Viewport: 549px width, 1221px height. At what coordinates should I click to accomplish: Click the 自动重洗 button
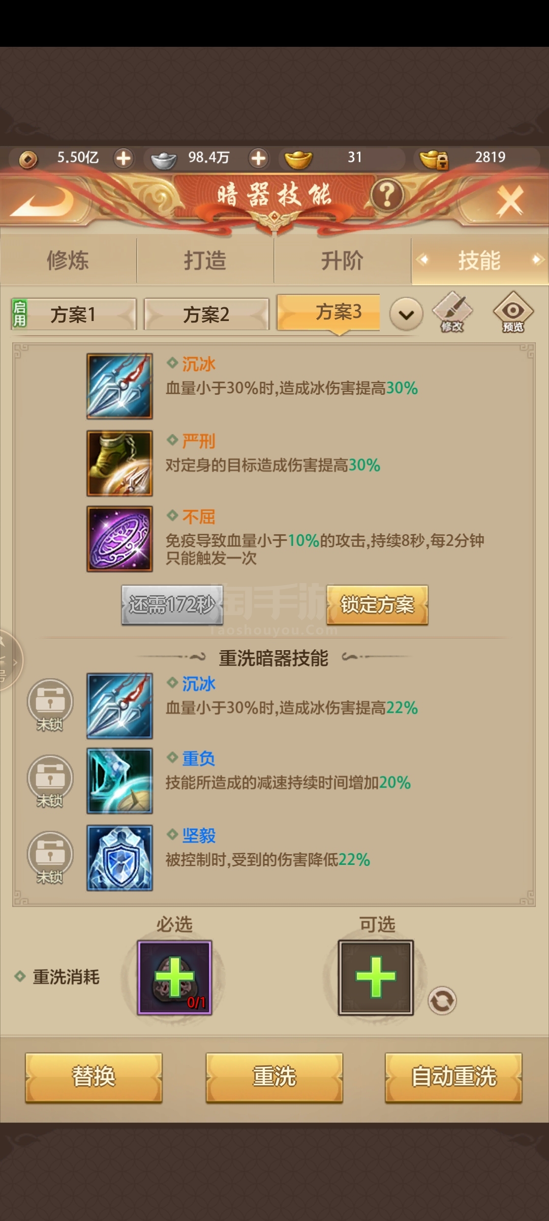tap(453, 1077)
